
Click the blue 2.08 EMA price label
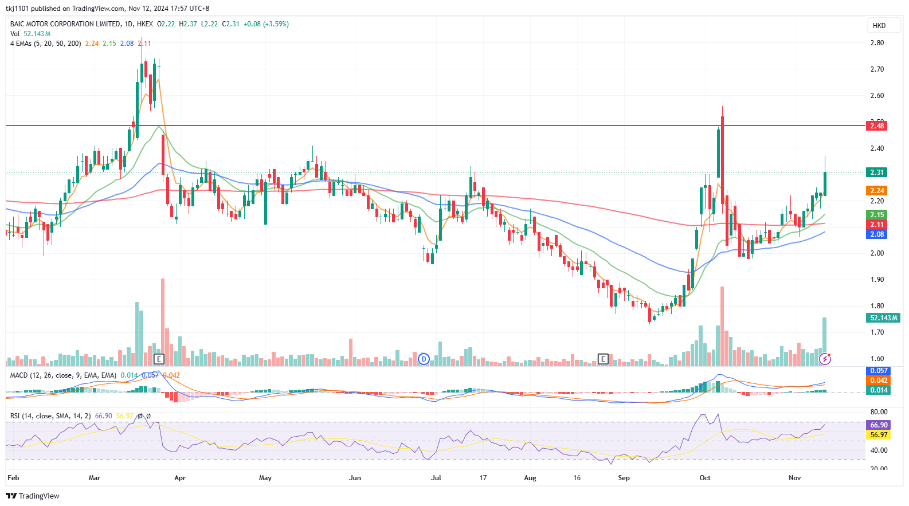point(877,234)
